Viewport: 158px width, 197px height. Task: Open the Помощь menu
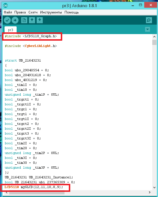pos(72,12)
